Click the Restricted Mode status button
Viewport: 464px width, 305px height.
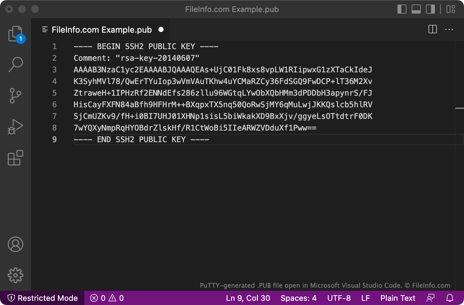(x=43, y=298)
